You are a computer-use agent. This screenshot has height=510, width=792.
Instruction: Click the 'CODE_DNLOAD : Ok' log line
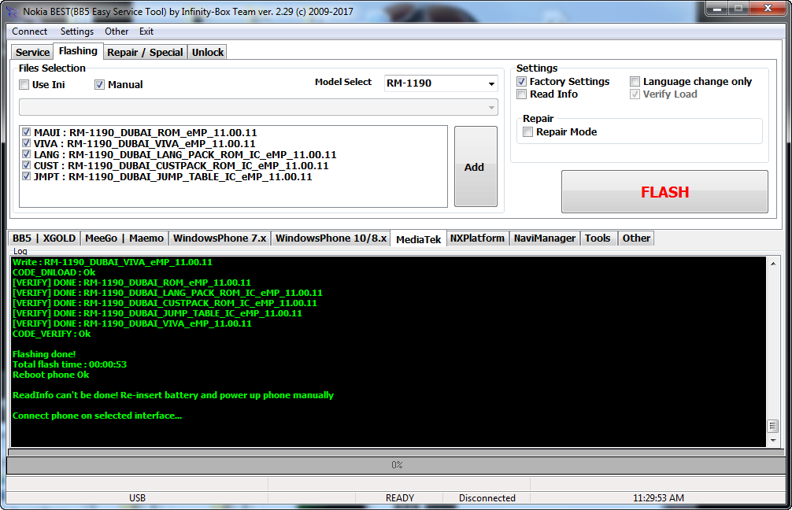coord(54,272)
